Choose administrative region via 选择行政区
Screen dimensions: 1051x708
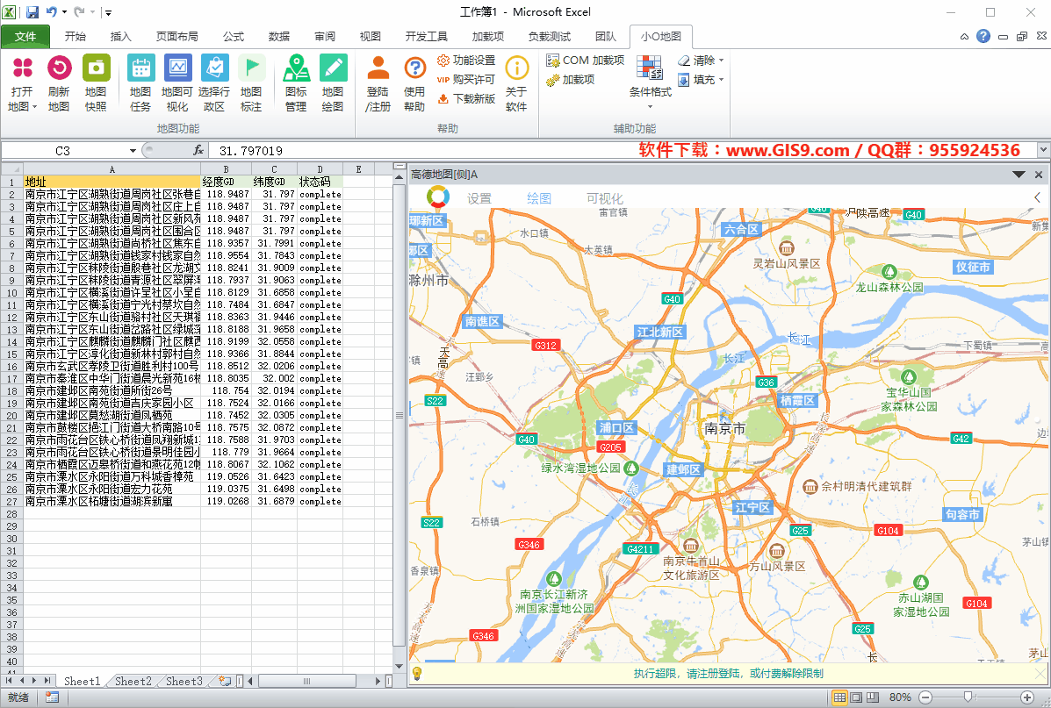coord(214,83)
